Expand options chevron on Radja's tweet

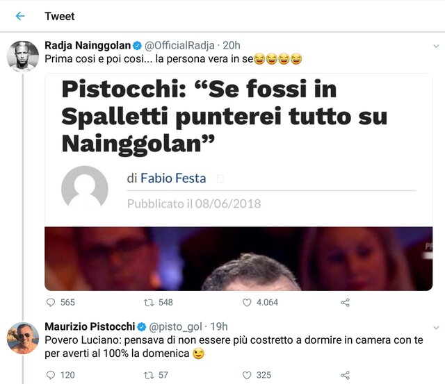point(436,46)
